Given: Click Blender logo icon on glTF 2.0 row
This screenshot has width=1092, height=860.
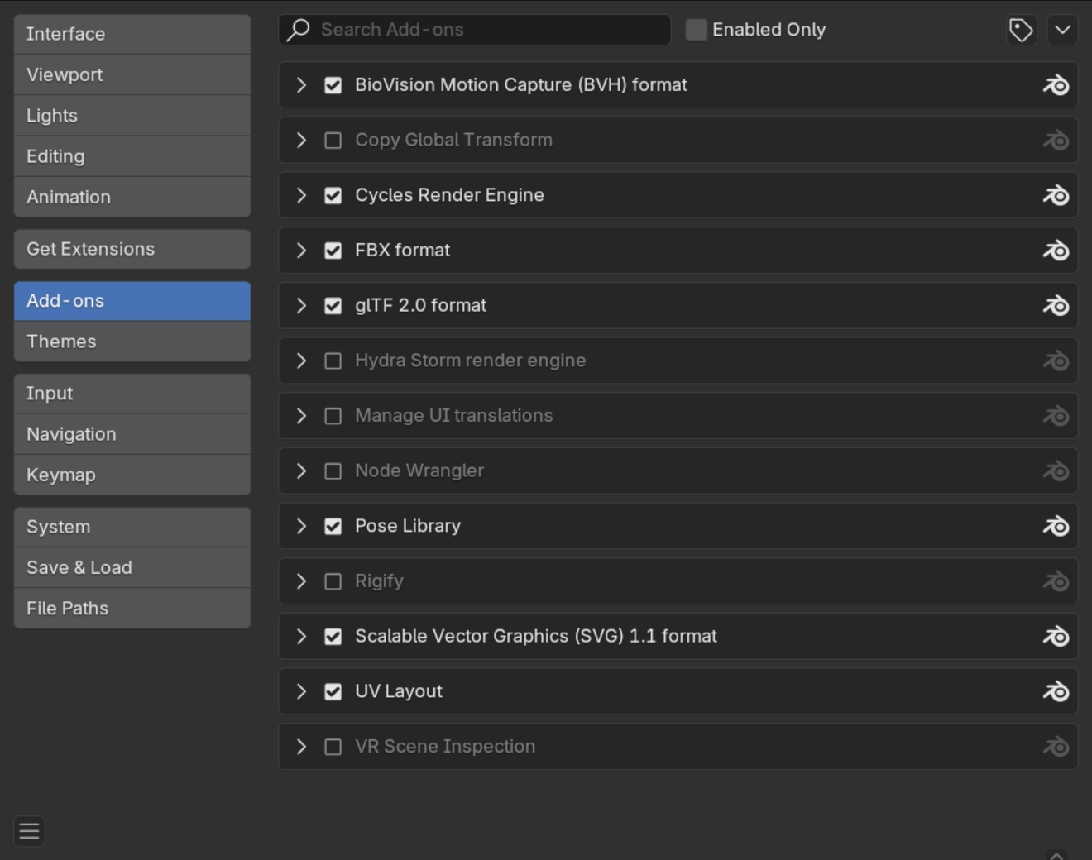Looking at the screenshot, I should pyautogui.click(x=1056, y=306).
